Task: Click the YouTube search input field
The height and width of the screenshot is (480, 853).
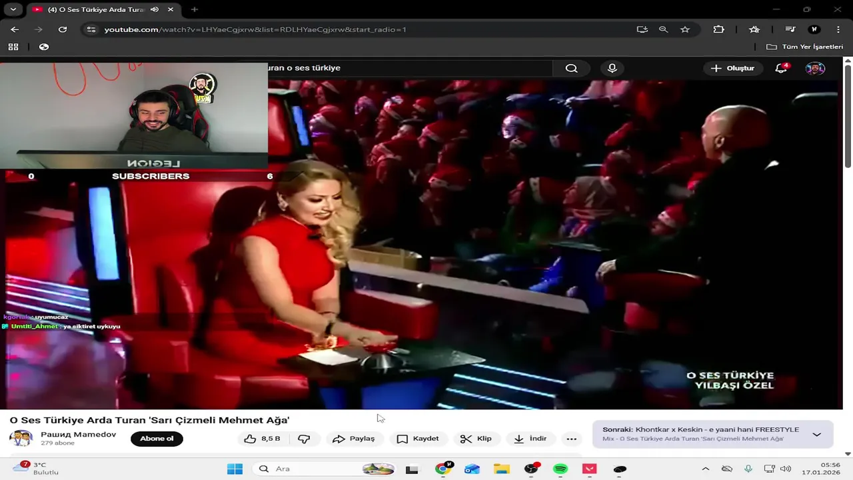Action: [x=410, y=68]
